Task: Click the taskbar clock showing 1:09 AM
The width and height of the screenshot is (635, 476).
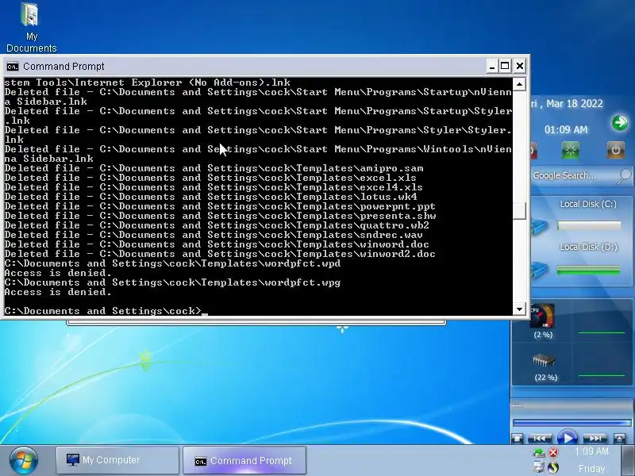Action: click(591, 451)
